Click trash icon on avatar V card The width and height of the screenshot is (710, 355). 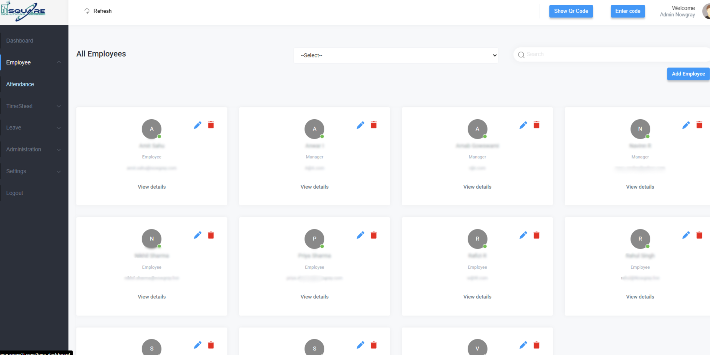pos(536,345)
